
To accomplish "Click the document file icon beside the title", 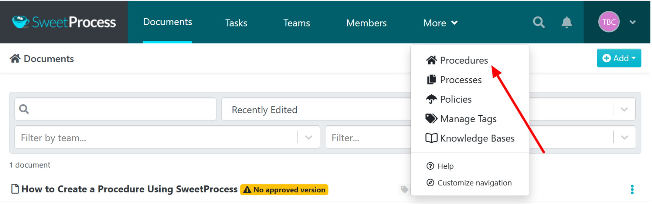I will [x=15, y=189].
